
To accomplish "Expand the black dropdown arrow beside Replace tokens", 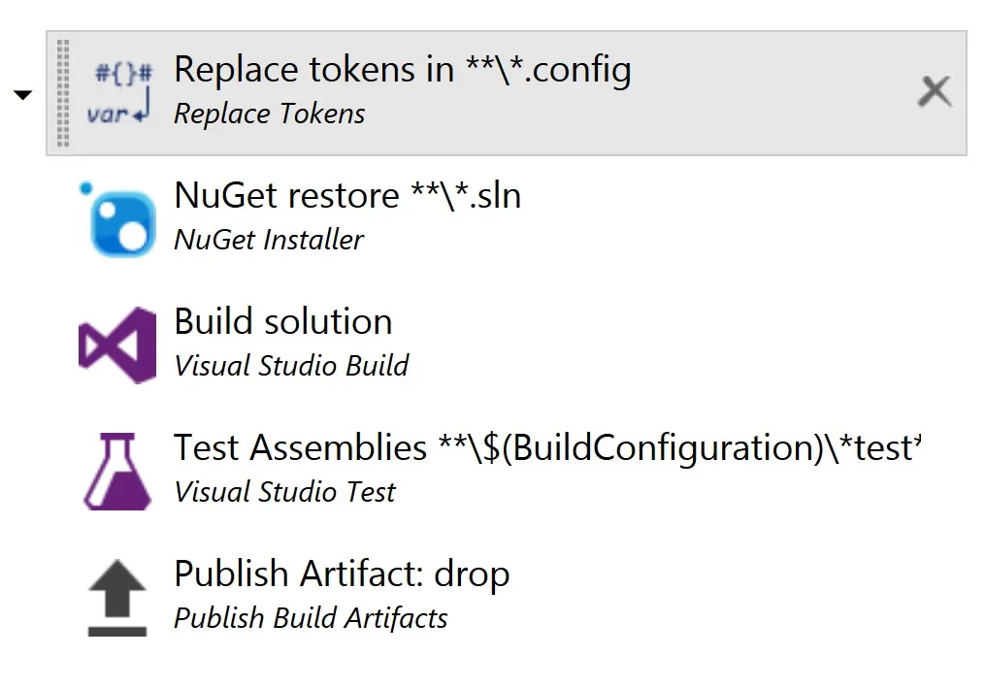I will [22, 95].
